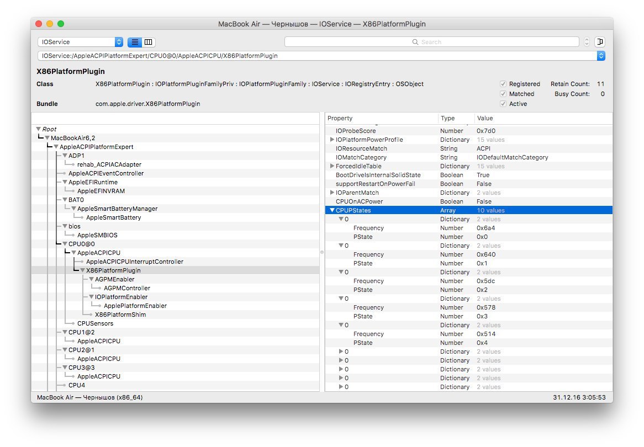
Task: Toggle the Active checkbox
Action: click(x=503, y=104)
